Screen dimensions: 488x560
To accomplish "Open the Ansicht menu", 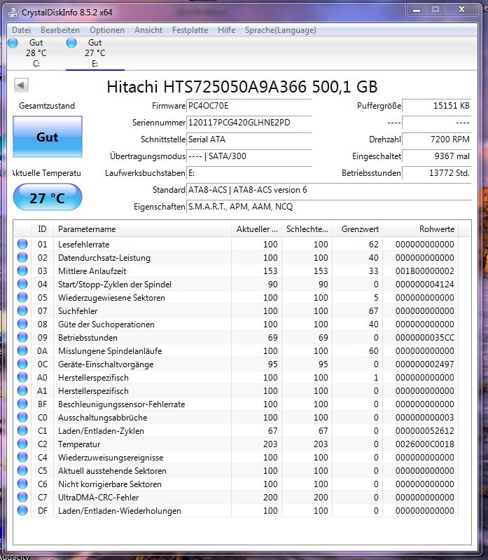I will pyautogui.click(x=148, y=30).
